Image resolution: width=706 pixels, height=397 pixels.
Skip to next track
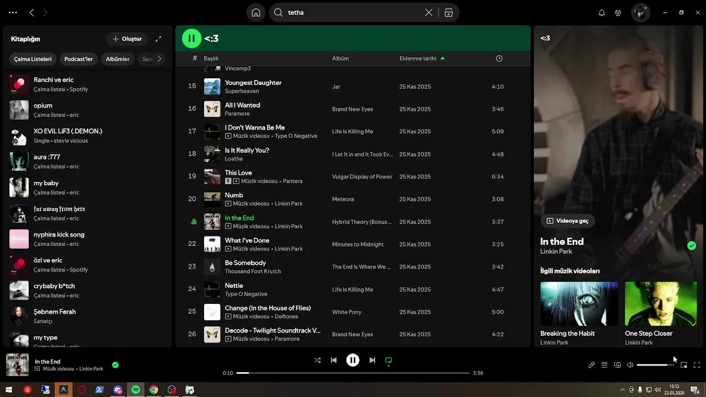coord(372,360)
